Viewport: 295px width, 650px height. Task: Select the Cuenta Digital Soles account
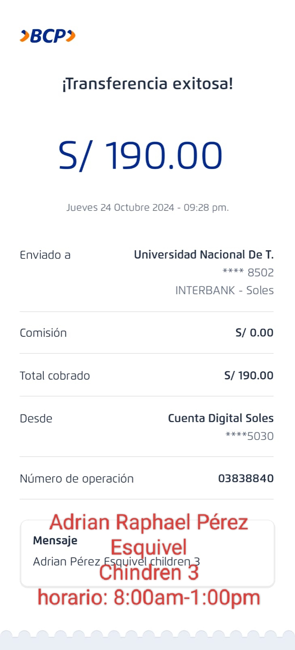(220, 418)
